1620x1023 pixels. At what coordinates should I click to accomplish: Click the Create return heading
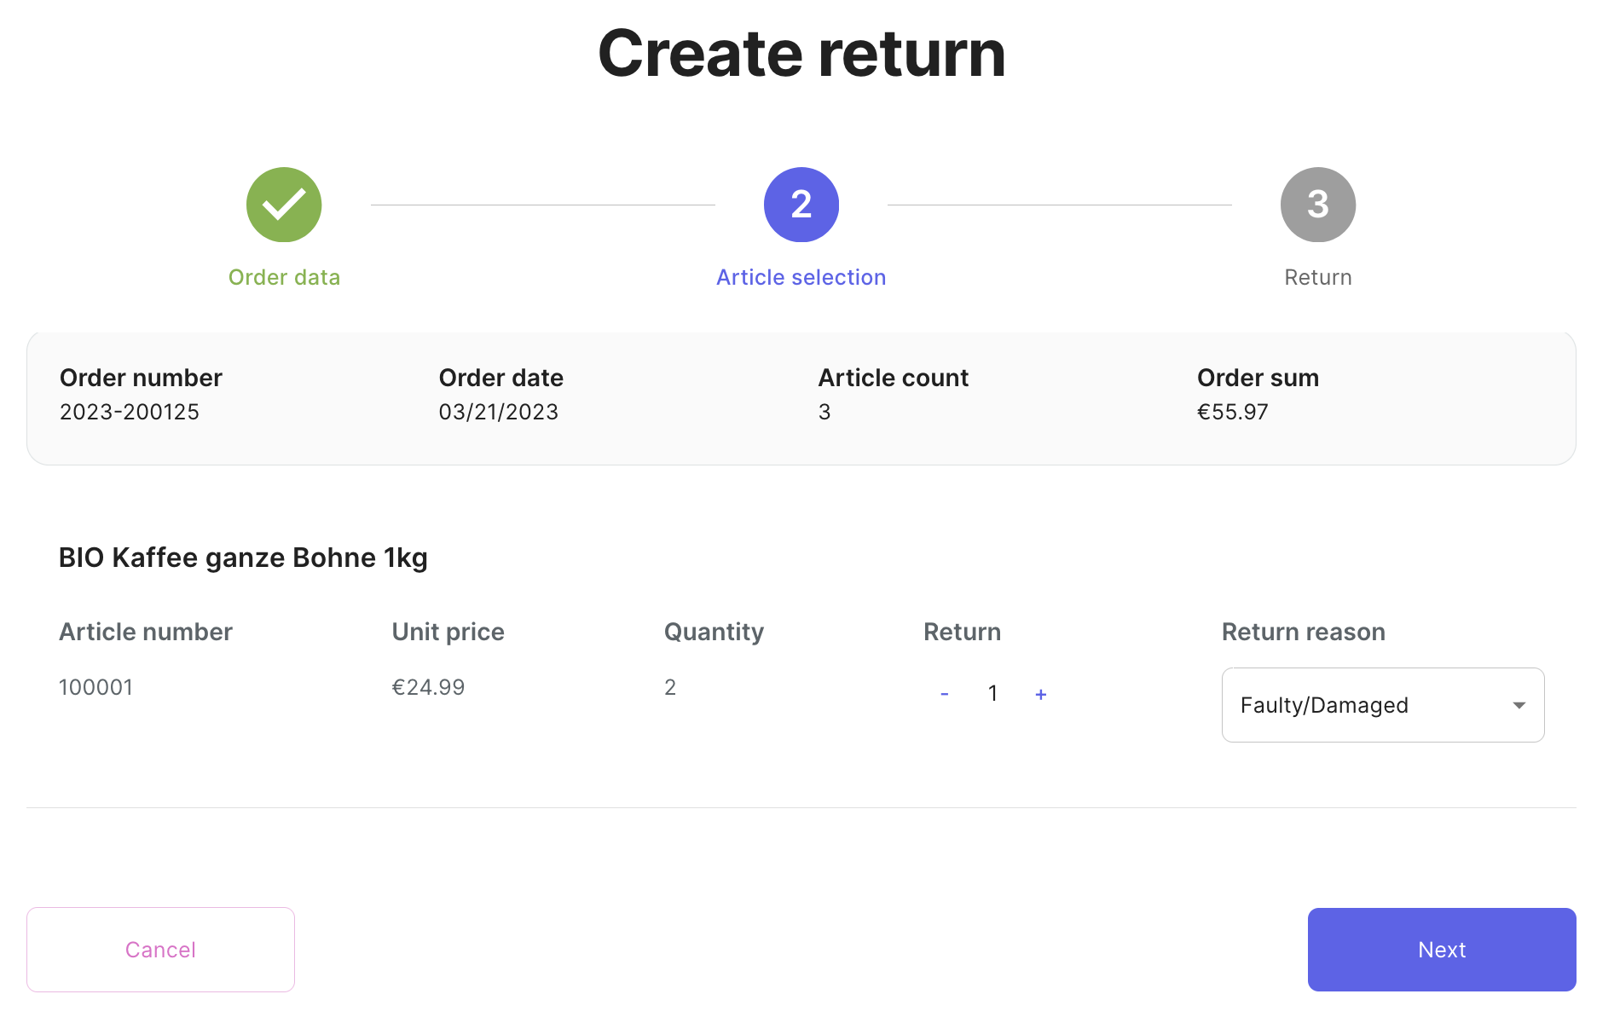(801, 54)
